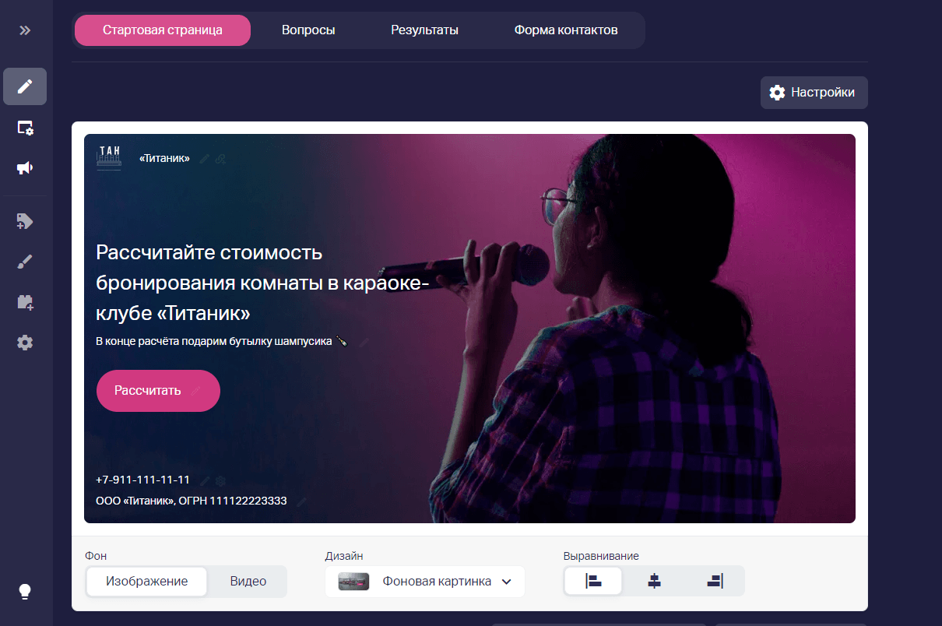Click the lightbulb tips icon
The height and width of the screenshot is (626, 942).
(x=25, y=592)
